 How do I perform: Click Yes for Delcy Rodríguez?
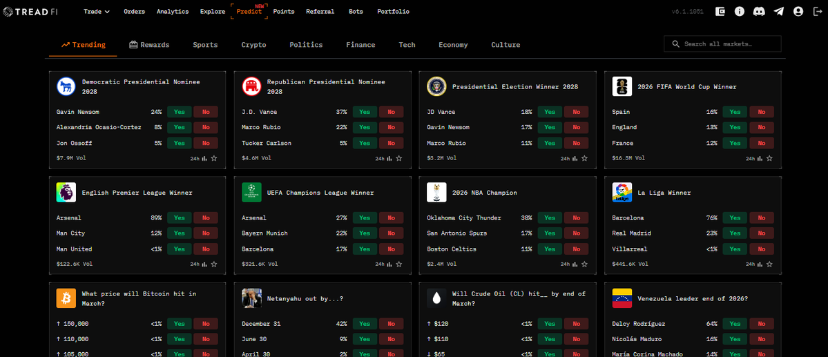[x=735, y=323]
